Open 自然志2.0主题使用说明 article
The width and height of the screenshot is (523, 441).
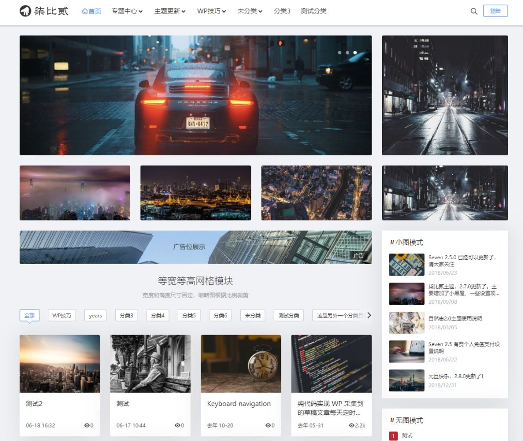pos(455,319)
